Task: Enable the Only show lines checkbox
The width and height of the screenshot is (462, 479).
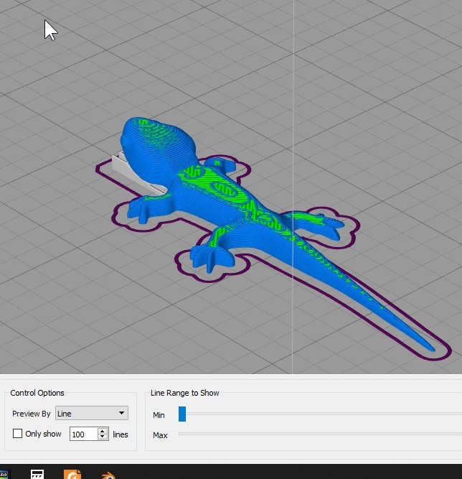Action: (x=17, y=434)
